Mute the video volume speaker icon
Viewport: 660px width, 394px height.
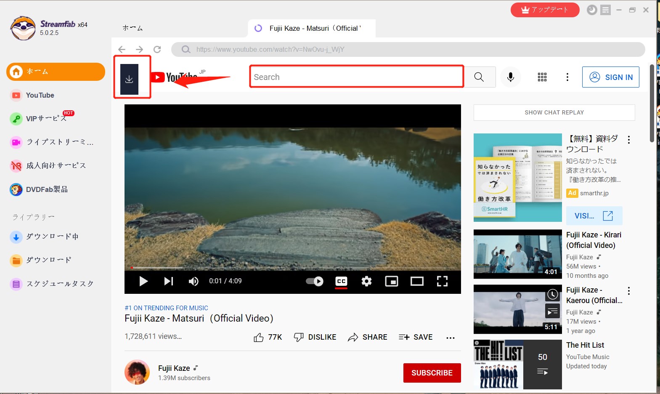point(193,281)
